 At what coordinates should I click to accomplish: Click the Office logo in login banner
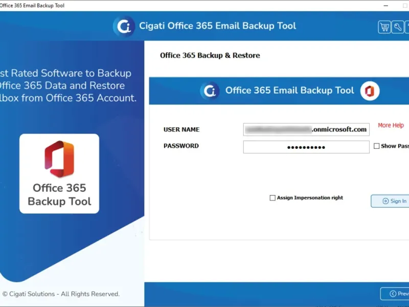pyautogui.click(x=370, y=91)
